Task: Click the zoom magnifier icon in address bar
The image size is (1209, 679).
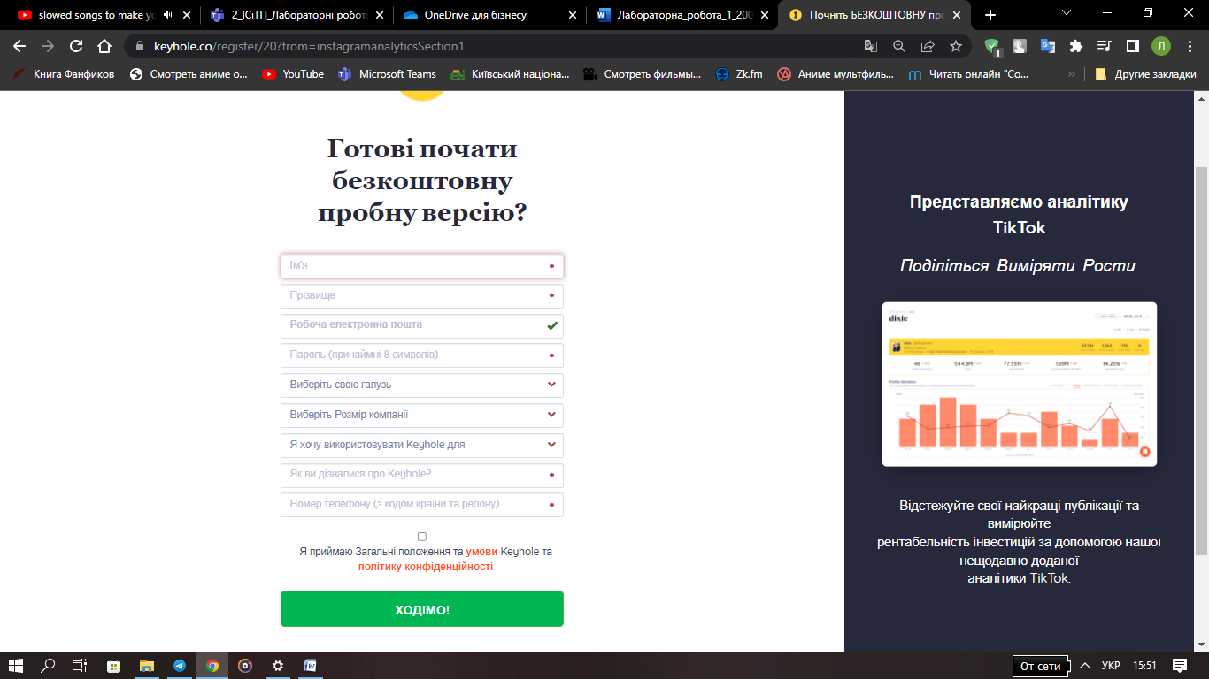Action: [x=899, y=46]
